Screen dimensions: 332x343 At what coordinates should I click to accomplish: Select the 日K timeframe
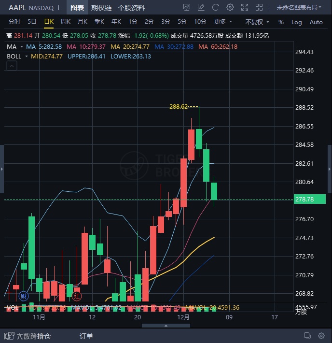coord(49,22)
